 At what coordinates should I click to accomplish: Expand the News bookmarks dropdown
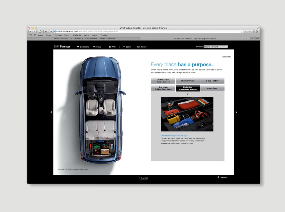coord(95,35)
